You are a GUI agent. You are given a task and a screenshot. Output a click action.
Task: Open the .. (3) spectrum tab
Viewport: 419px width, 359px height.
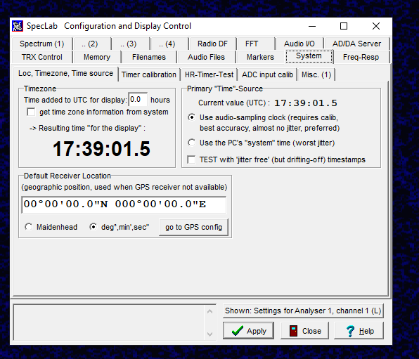pos(131,44)
